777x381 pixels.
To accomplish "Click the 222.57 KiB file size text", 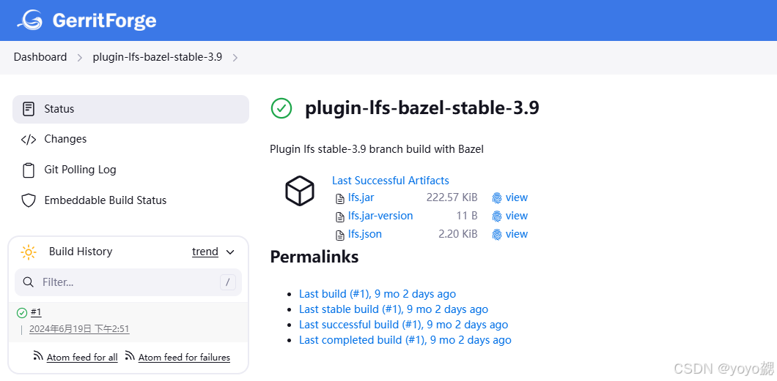I will tap(452, 197).
